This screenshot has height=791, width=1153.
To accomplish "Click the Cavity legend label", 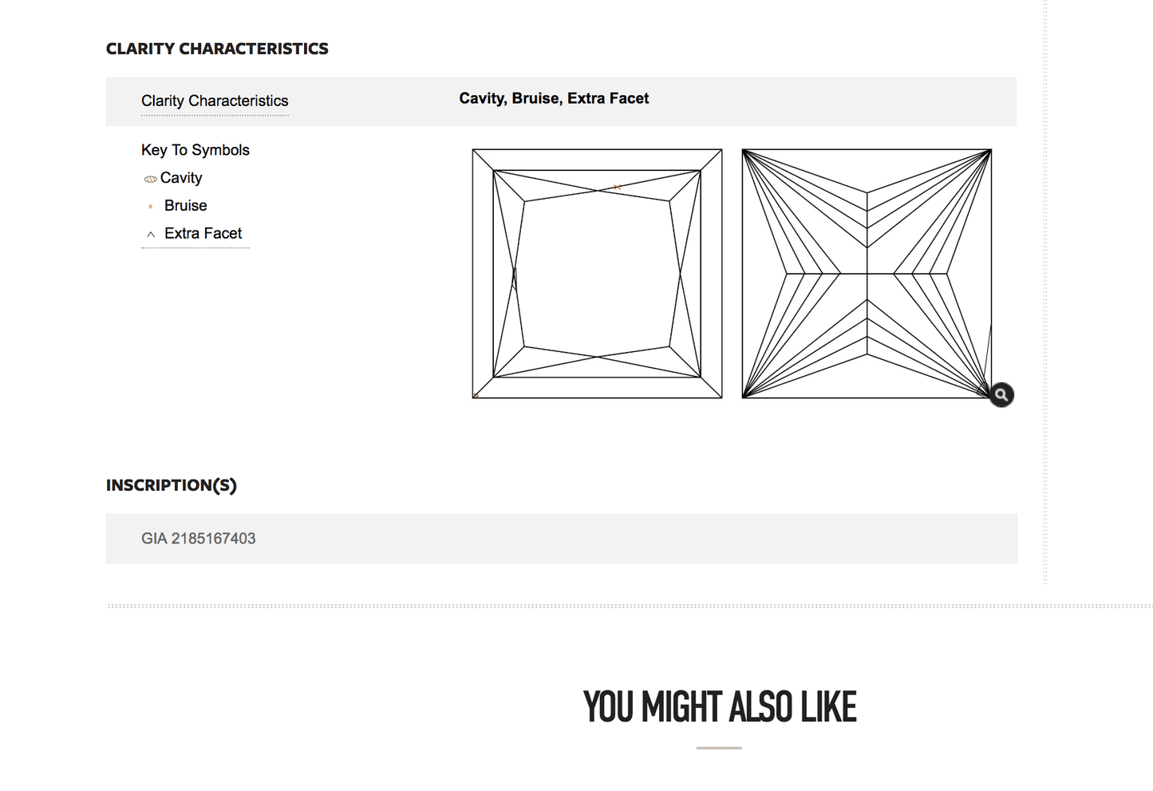I will pos(181,178).
